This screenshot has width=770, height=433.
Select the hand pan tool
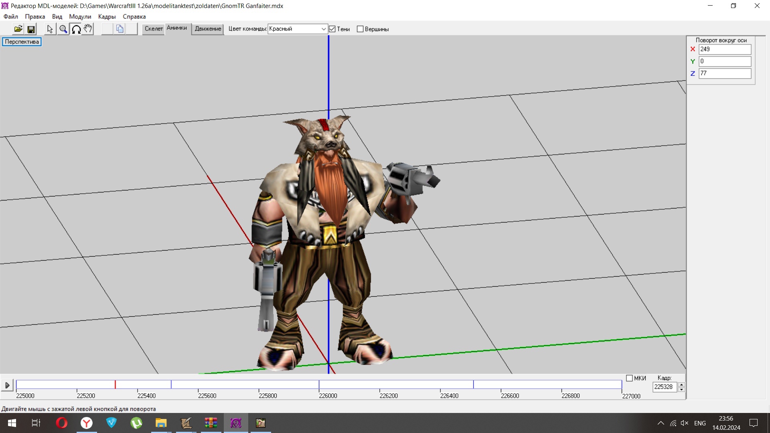pos(88,29)
